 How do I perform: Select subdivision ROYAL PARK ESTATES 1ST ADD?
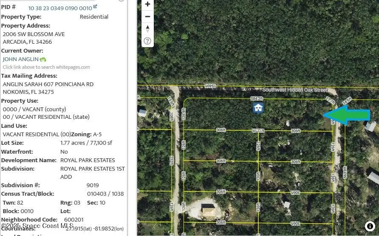[93, 172]
